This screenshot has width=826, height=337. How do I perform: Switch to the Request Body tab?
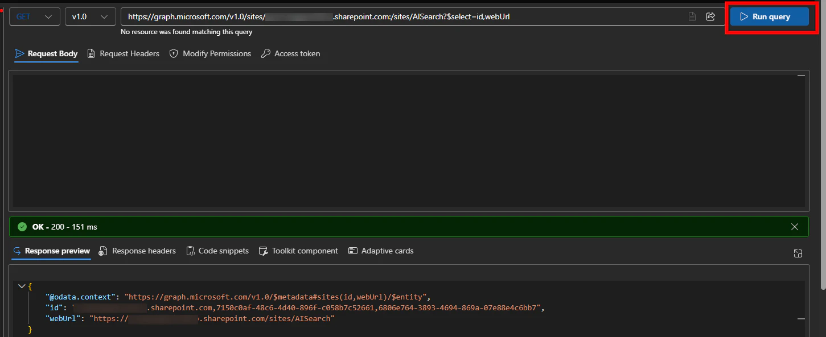tap(46, 53)
